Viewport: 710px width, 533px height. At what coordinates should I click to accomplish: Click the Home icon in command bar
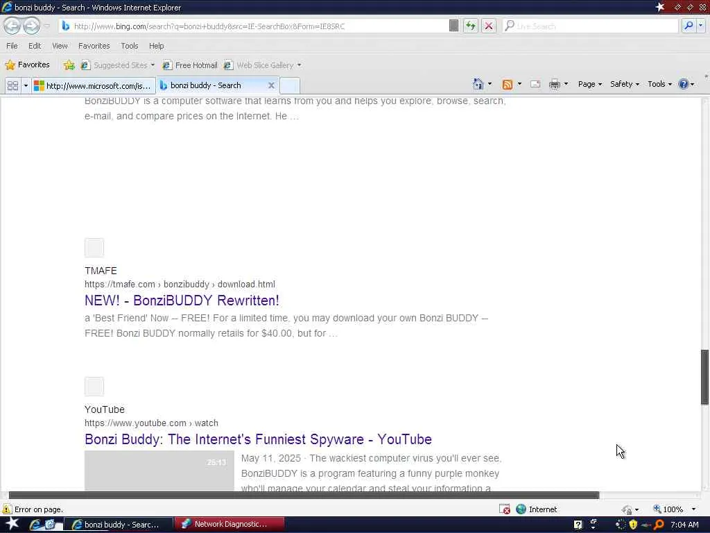tap(478, 84)
